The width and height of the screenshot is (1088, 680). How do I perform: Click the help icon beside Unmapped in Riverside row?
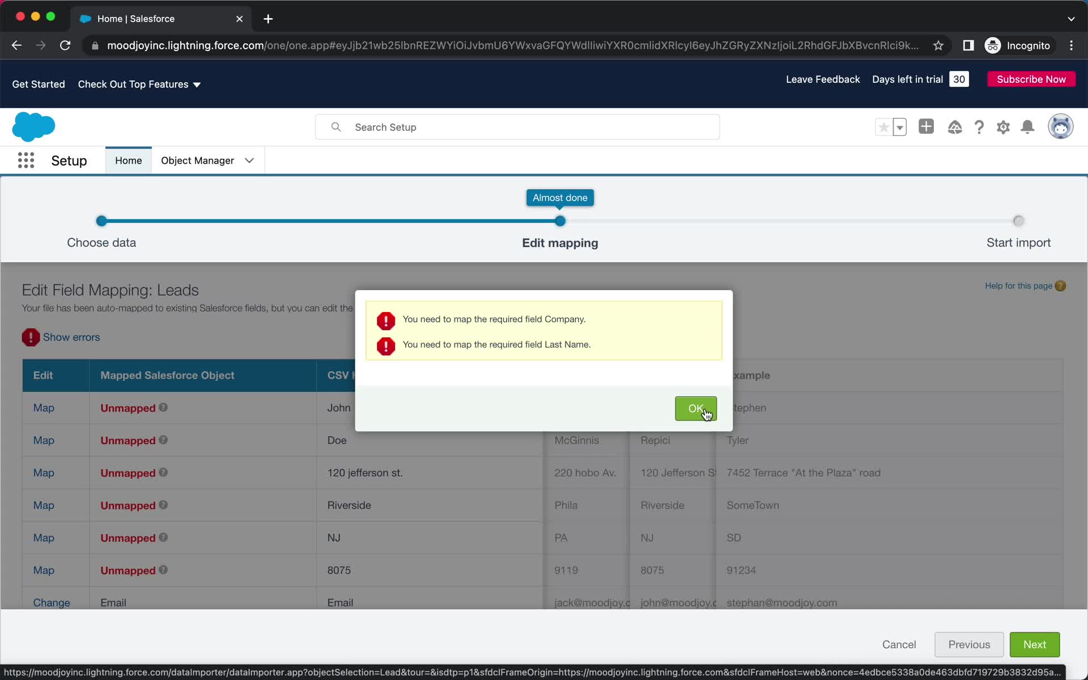click(x=163, y=505)
